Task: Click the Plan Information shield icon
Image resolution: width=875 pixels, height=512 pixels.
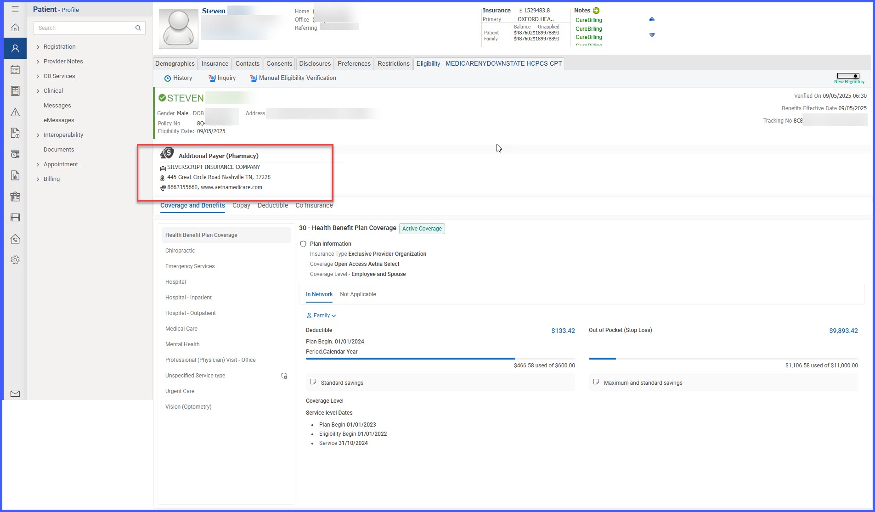Action: click(x=303, y=244)
